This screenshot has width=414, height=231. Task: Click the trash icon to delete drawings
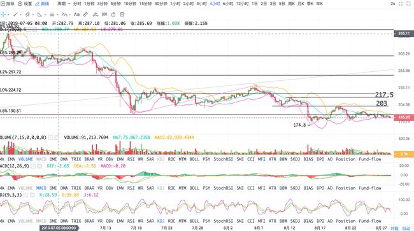click(122, 15)
